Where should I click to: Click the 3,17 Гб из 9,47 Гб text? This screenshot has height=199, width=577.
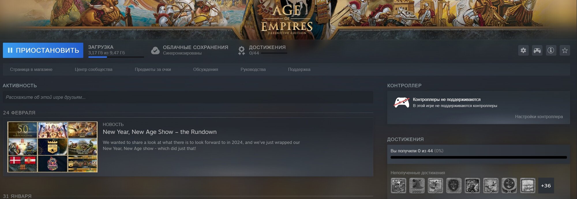coord(106,53)
